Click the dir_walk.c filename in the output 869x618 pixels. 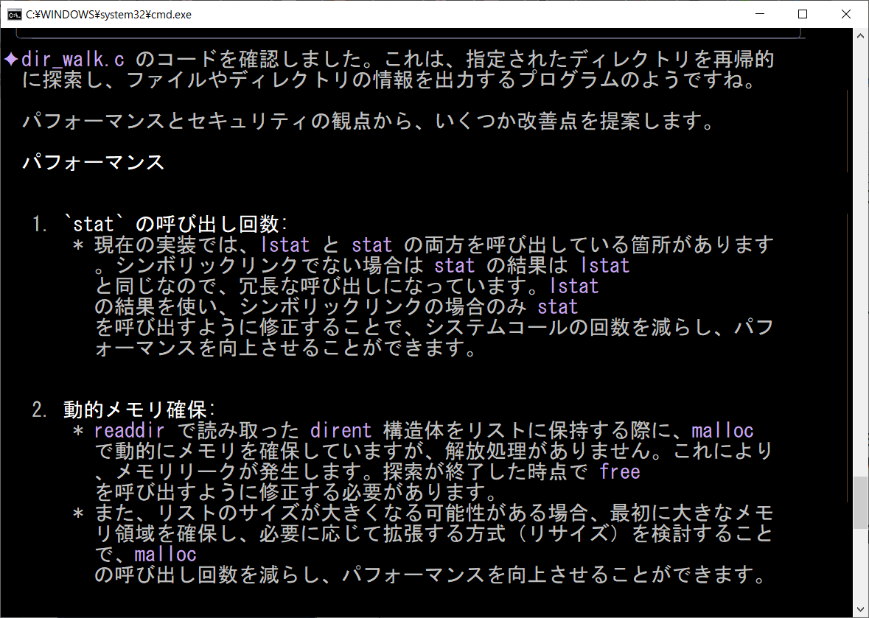click(73, 60)
